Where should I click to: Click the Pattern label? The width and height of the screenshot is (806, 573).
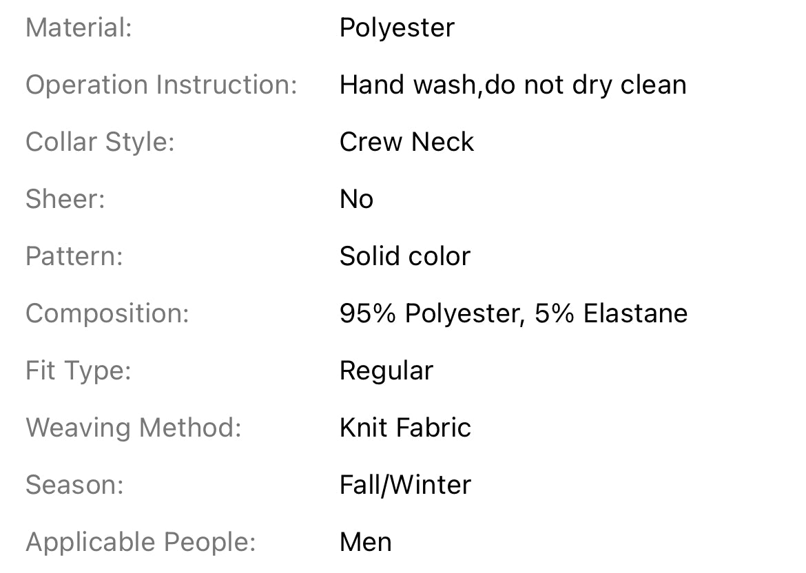click(x=74, y=257)
